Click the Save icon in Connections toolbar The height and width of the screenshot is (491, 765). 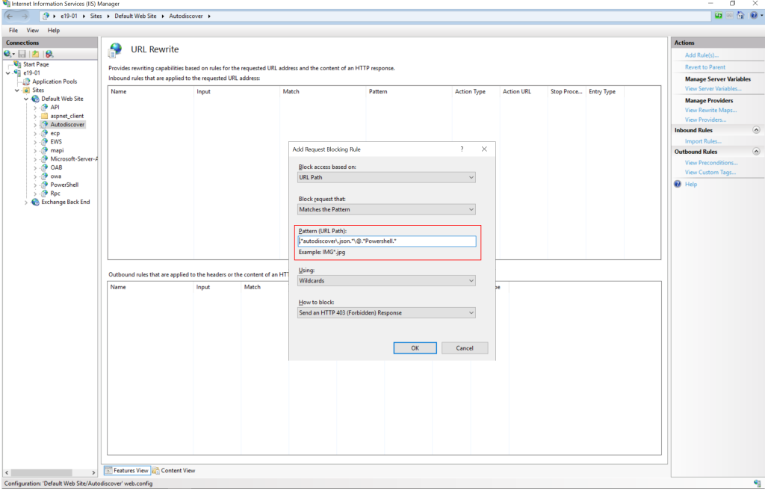click(22, 54)
